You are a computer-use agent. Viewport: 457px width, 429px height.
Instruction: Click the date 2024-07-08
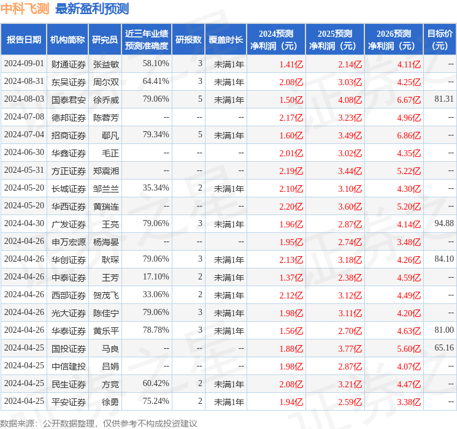(24, 116)
